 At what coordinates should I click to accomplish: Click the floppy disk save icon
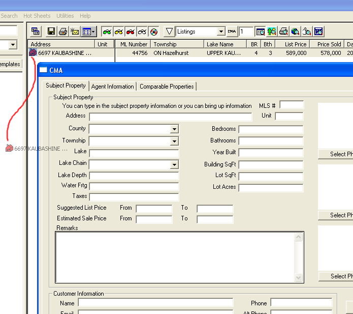coord(51,32)
